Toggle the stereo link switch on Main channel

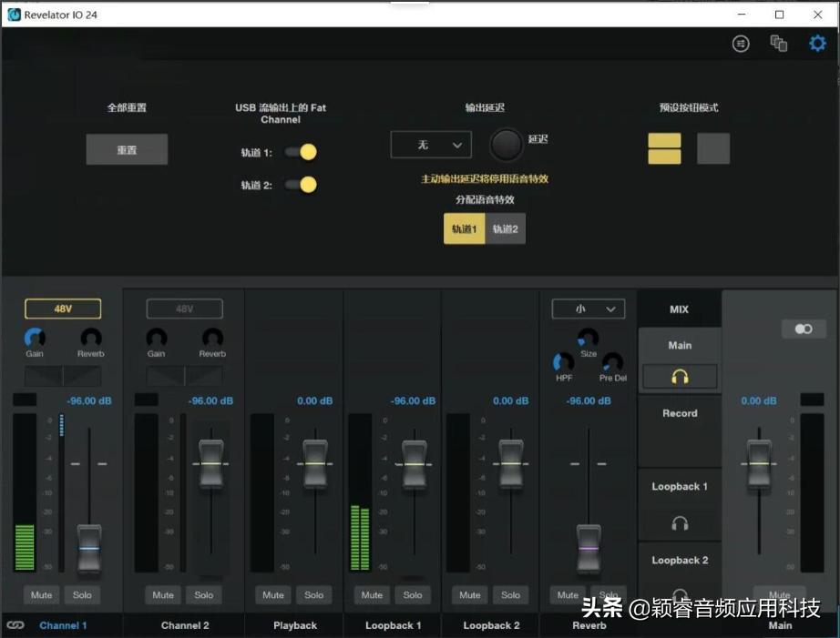pos(803,329)
